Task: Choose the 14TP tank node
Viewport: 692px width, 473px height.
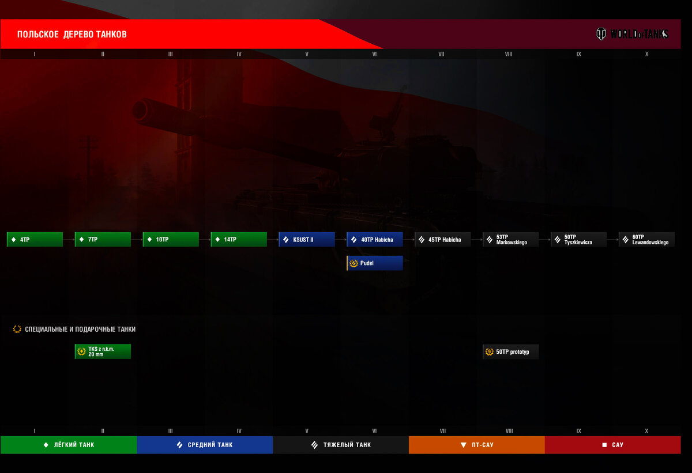Action: coord(239,240)
